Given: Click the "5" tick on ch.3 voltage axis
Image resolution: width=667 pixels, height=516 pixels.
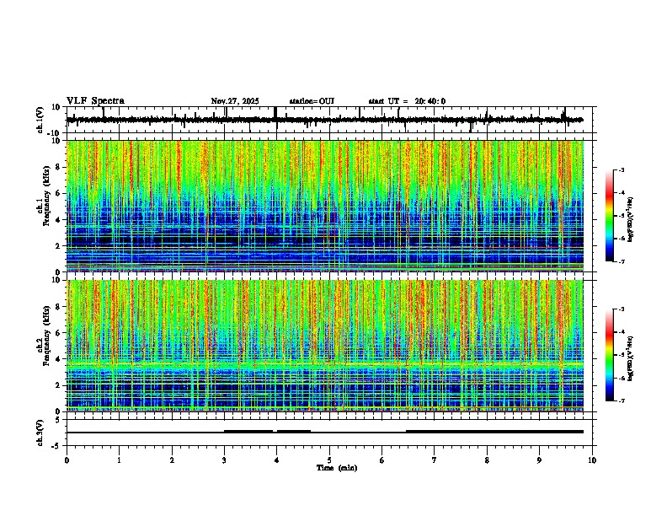Looking at the screenshot, I should (x=59, y=419).
